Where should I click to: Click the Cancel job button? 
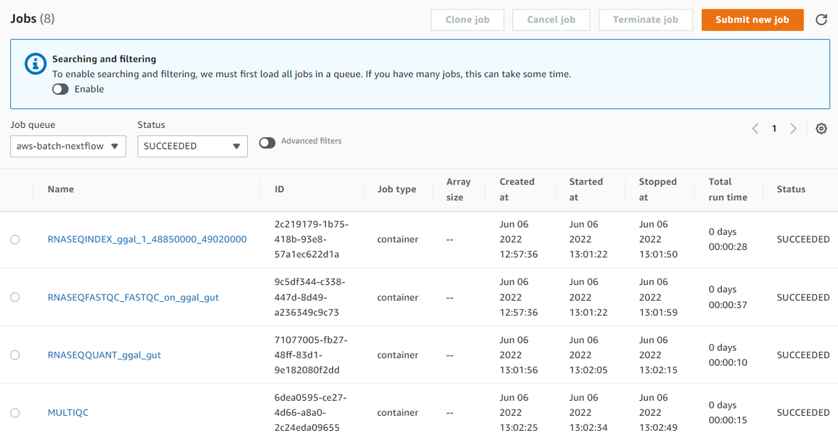click(551, 20)
